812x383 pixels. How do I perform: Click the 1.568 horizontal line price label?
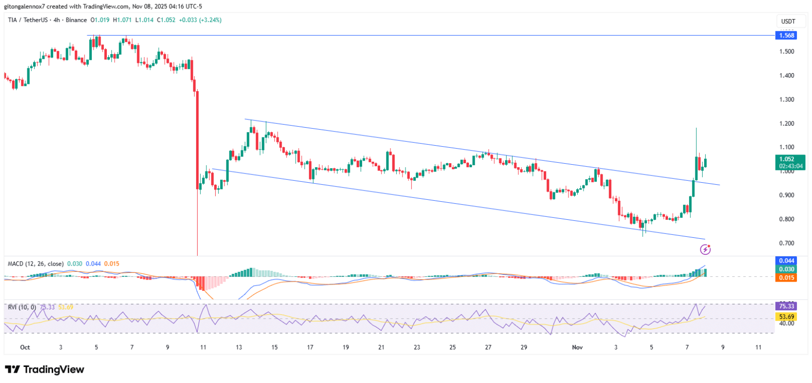pyautogui.click(x=787, y=35)
